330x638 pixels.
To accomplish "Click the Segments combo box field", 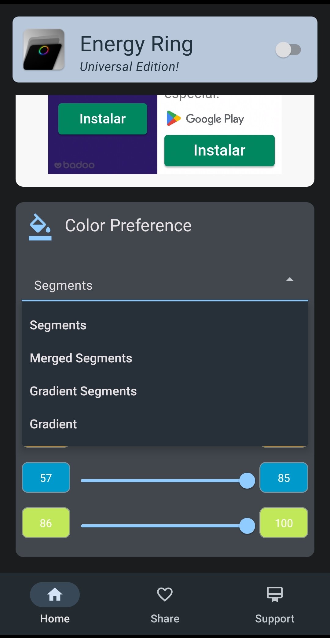I will [x=165, y=285].
